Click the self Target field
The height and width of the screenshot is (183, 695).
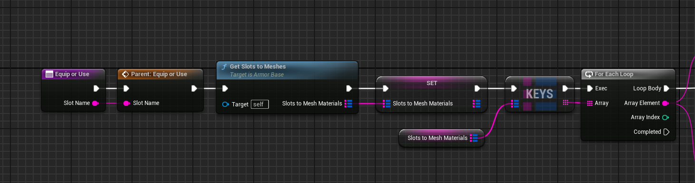260,105
